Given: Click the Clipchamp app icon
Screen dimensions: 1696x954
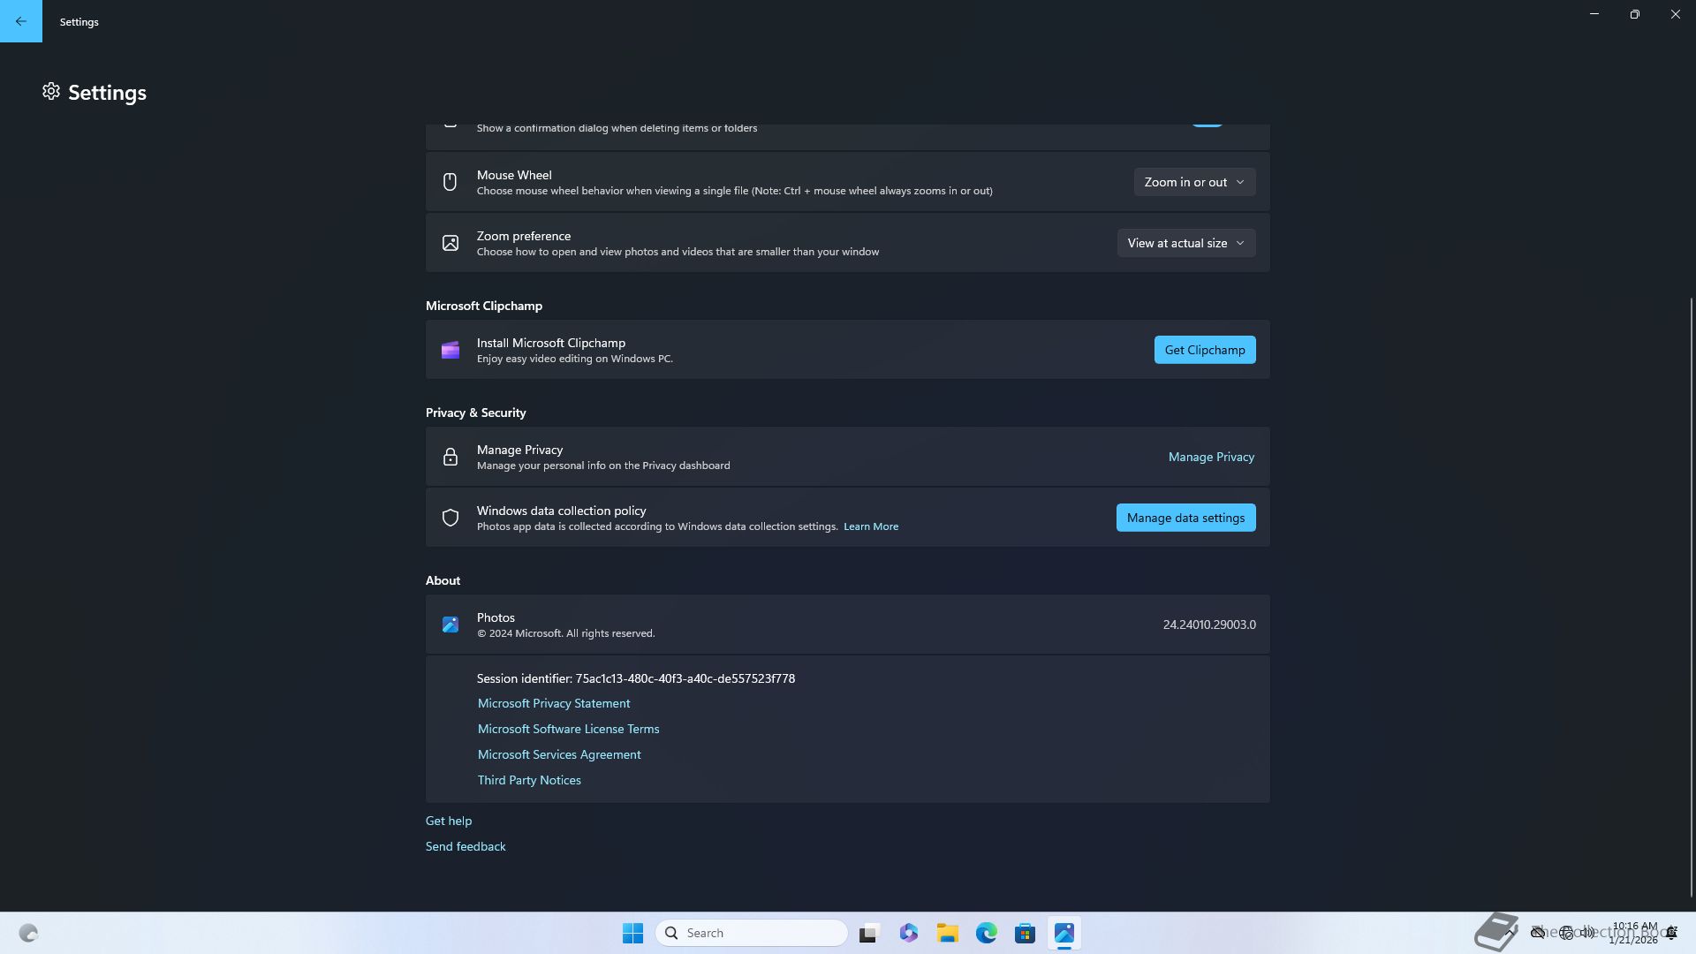Looking at the screenshot, I should pos(450,351).
